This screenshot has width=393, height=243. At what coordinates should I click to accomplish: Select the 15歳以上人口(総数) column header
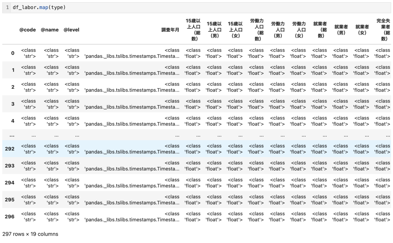[x=193, y=30]
